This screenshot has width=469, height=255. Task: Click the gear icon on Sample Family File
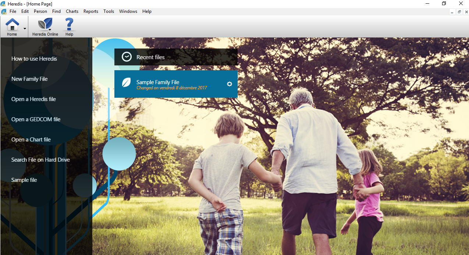click(x=230, y=84)
